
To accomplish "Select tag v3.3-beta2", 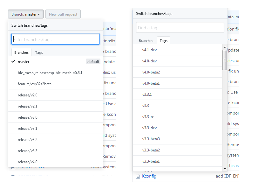I will coord(178,150).
